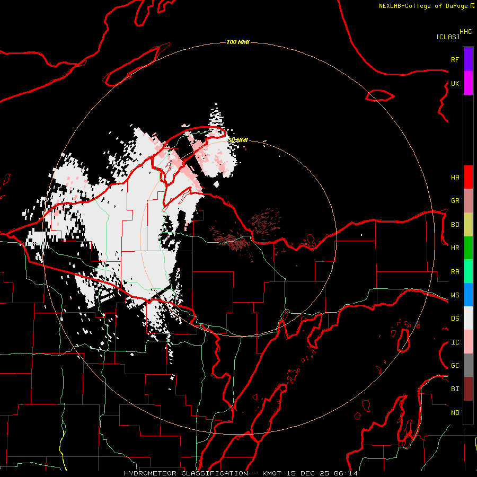Click the HHC product label
The image size is (477, 477).
[x=465, y=32]
